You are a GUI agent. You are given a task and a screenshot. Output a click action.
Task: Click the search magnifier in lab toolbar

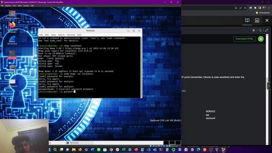[260, 30]
